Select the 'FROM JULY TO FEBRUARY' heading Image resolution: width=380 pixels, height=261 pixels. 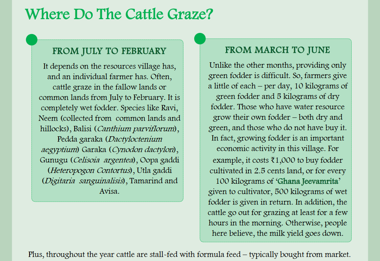tap(109, 51)
